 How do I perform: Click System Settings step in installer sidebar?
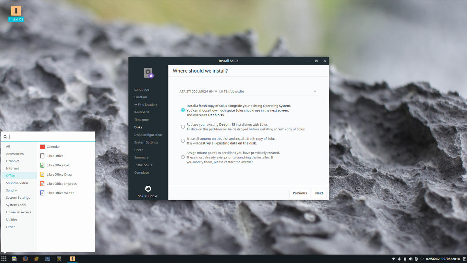click(x=146, y=142)
